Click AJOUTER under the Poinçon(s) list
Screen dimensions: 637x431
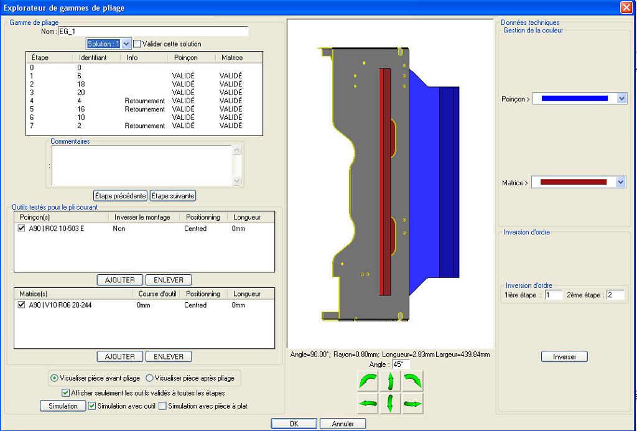click(120, 280)
